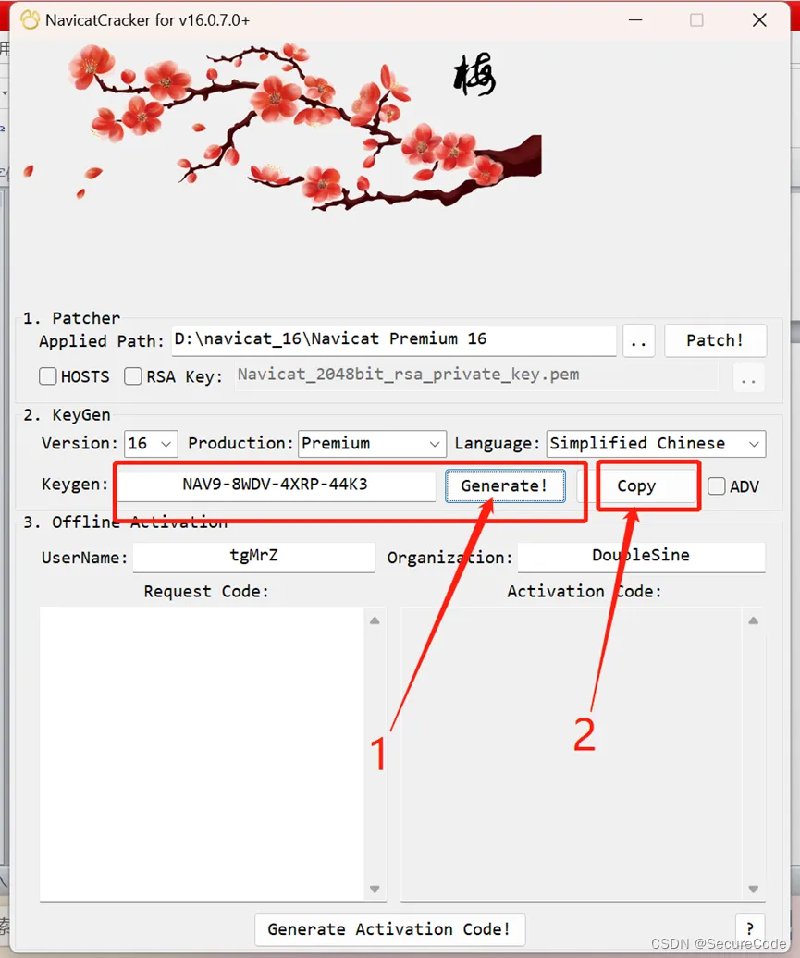The height and width of the screenshot is (958, 800).
Task: Click the RSA private key filename field
Action: coord(476,375)
